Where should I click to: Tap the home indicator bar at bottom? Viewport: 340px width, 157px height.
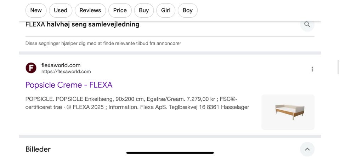pyautogui.click(x=170, y=153)
